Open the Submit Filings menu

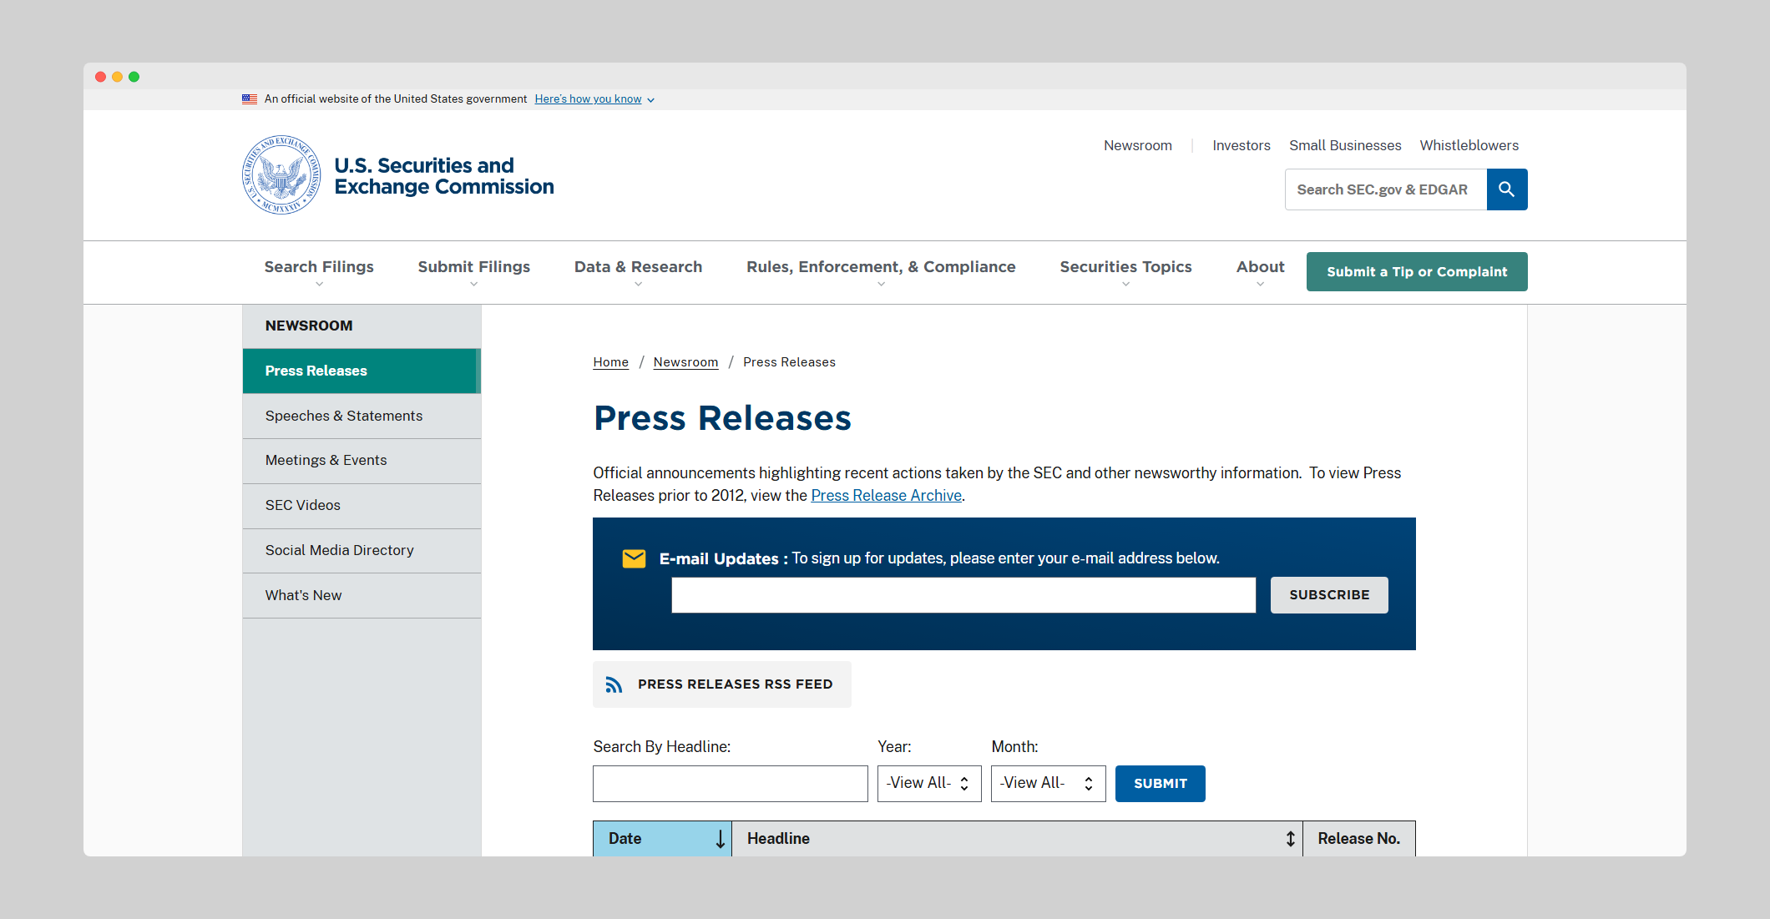[x=473, y=267]
